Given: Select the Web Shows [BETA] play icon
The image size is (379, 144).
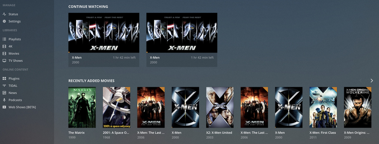Looking at the screenshot, I should 4,107.
